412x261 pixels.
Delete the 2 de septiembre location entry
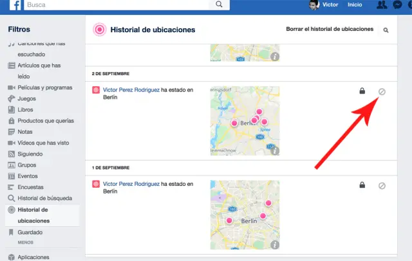(382, 92)
